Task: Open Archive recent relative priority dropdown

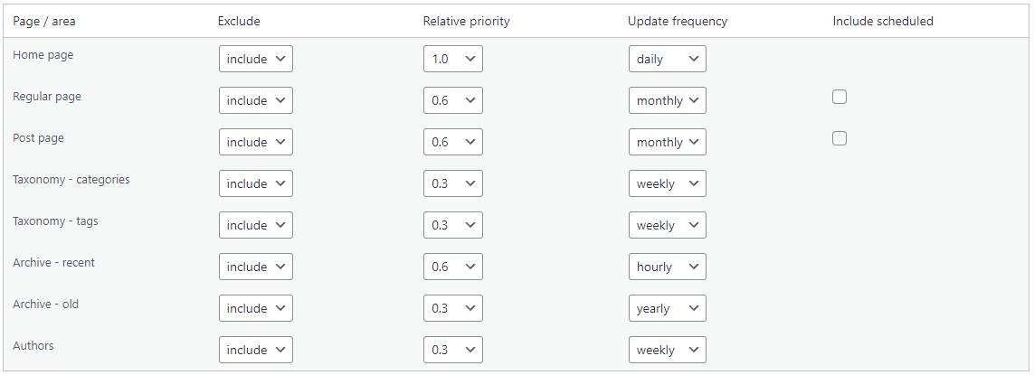Action: [x=452, y=267]
